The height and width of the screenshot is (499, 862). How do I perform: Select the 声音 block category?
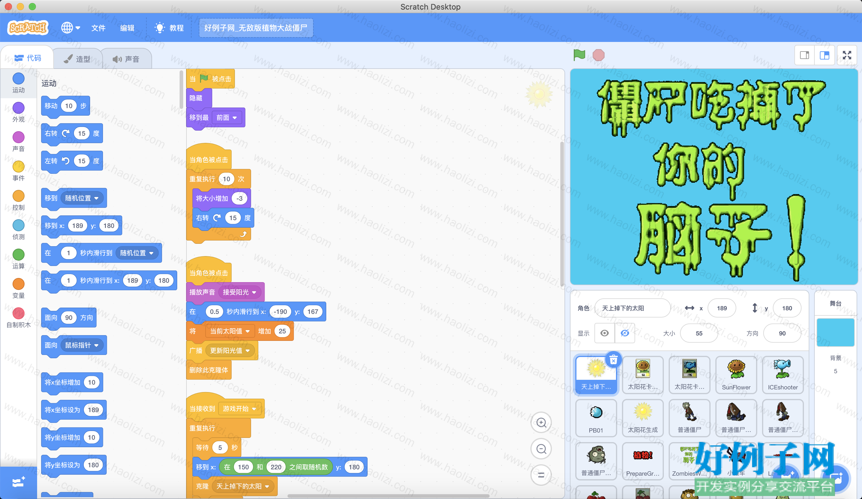pyautogui.click(x=19, y=142)
